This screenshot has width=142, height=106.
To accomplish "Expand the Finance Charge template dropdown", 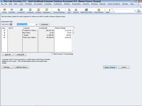I will (36, 24).
